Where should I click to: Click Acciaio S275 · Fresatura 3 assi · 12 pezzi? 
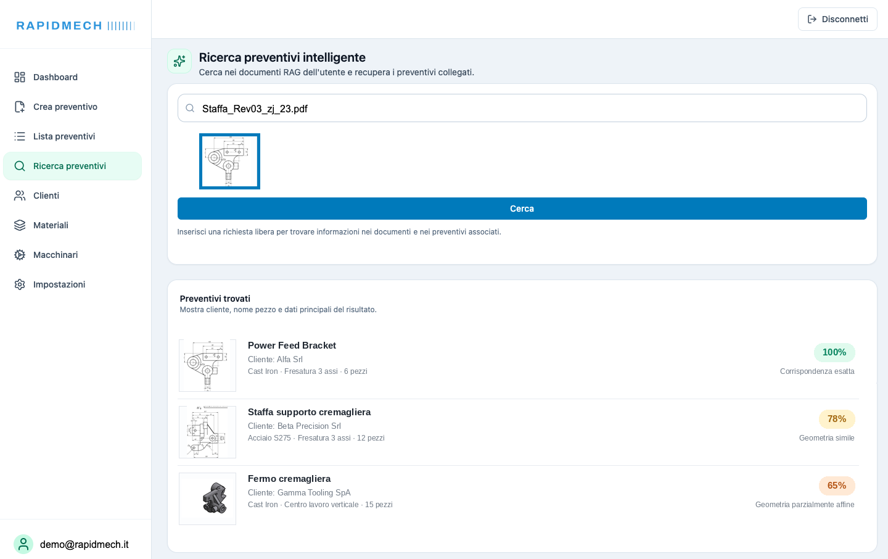316,438
